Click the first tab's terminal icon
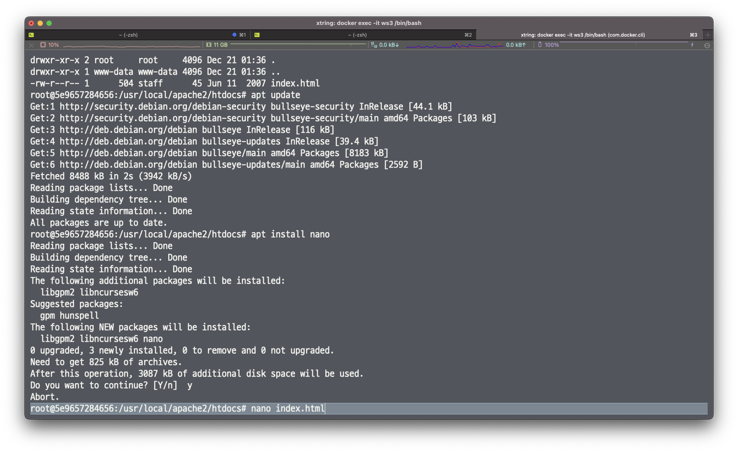Screen dimensions: 738x452 pos(31,35)
